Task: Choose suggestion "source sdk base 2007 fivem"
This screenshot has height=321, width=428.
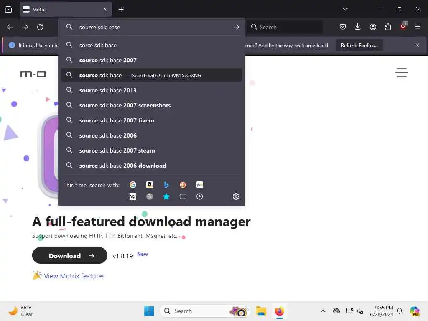Action: coord(151,120)
